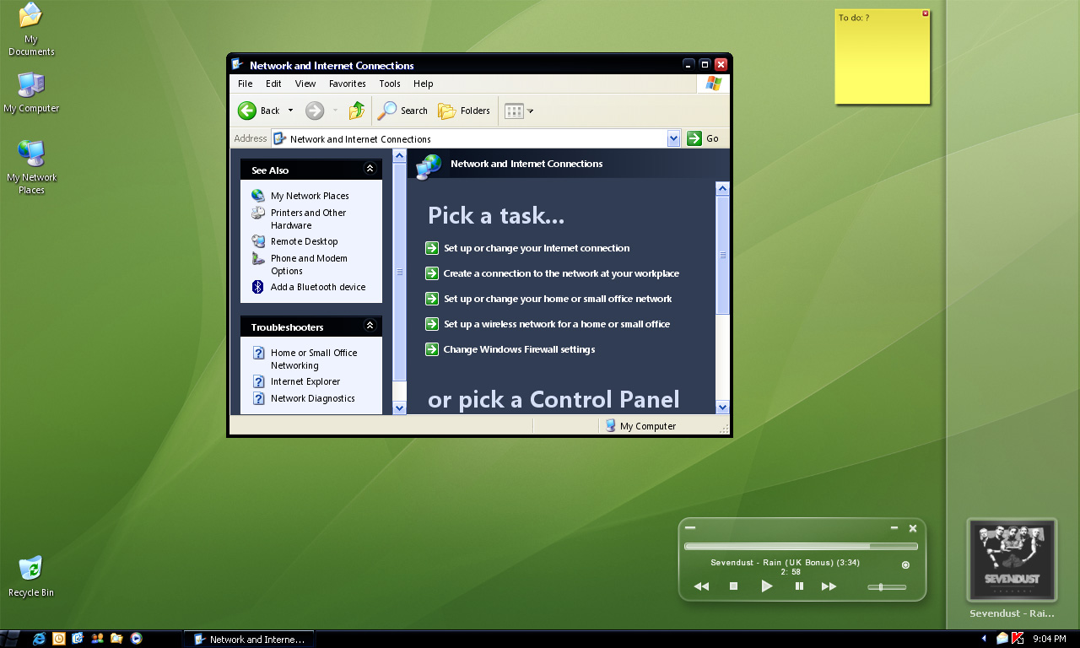Open Add a Bluetooth device
Viewport: 1080px width, 648px height.
(317, 287)
